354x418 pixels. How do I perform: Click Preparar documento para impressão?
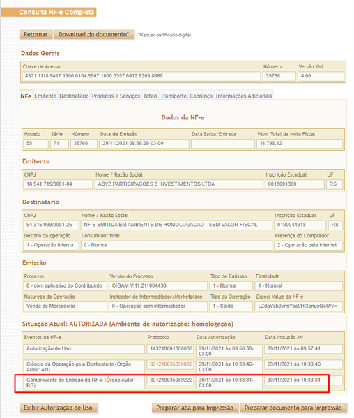coord(293,408)
